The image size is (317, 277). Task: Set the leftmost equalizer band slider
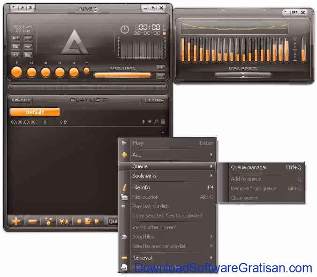coord(183,50)
